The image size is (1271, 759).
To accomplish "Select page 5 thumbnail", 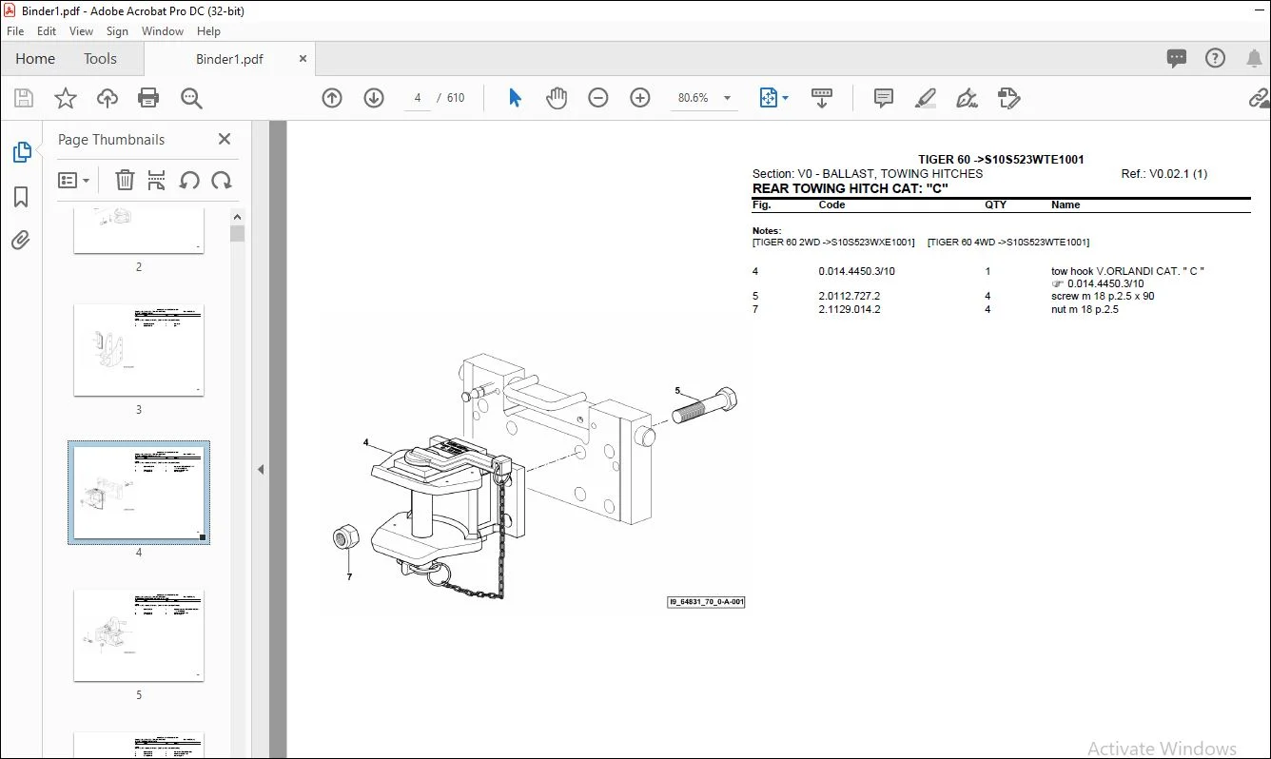I will coord(139,635).
